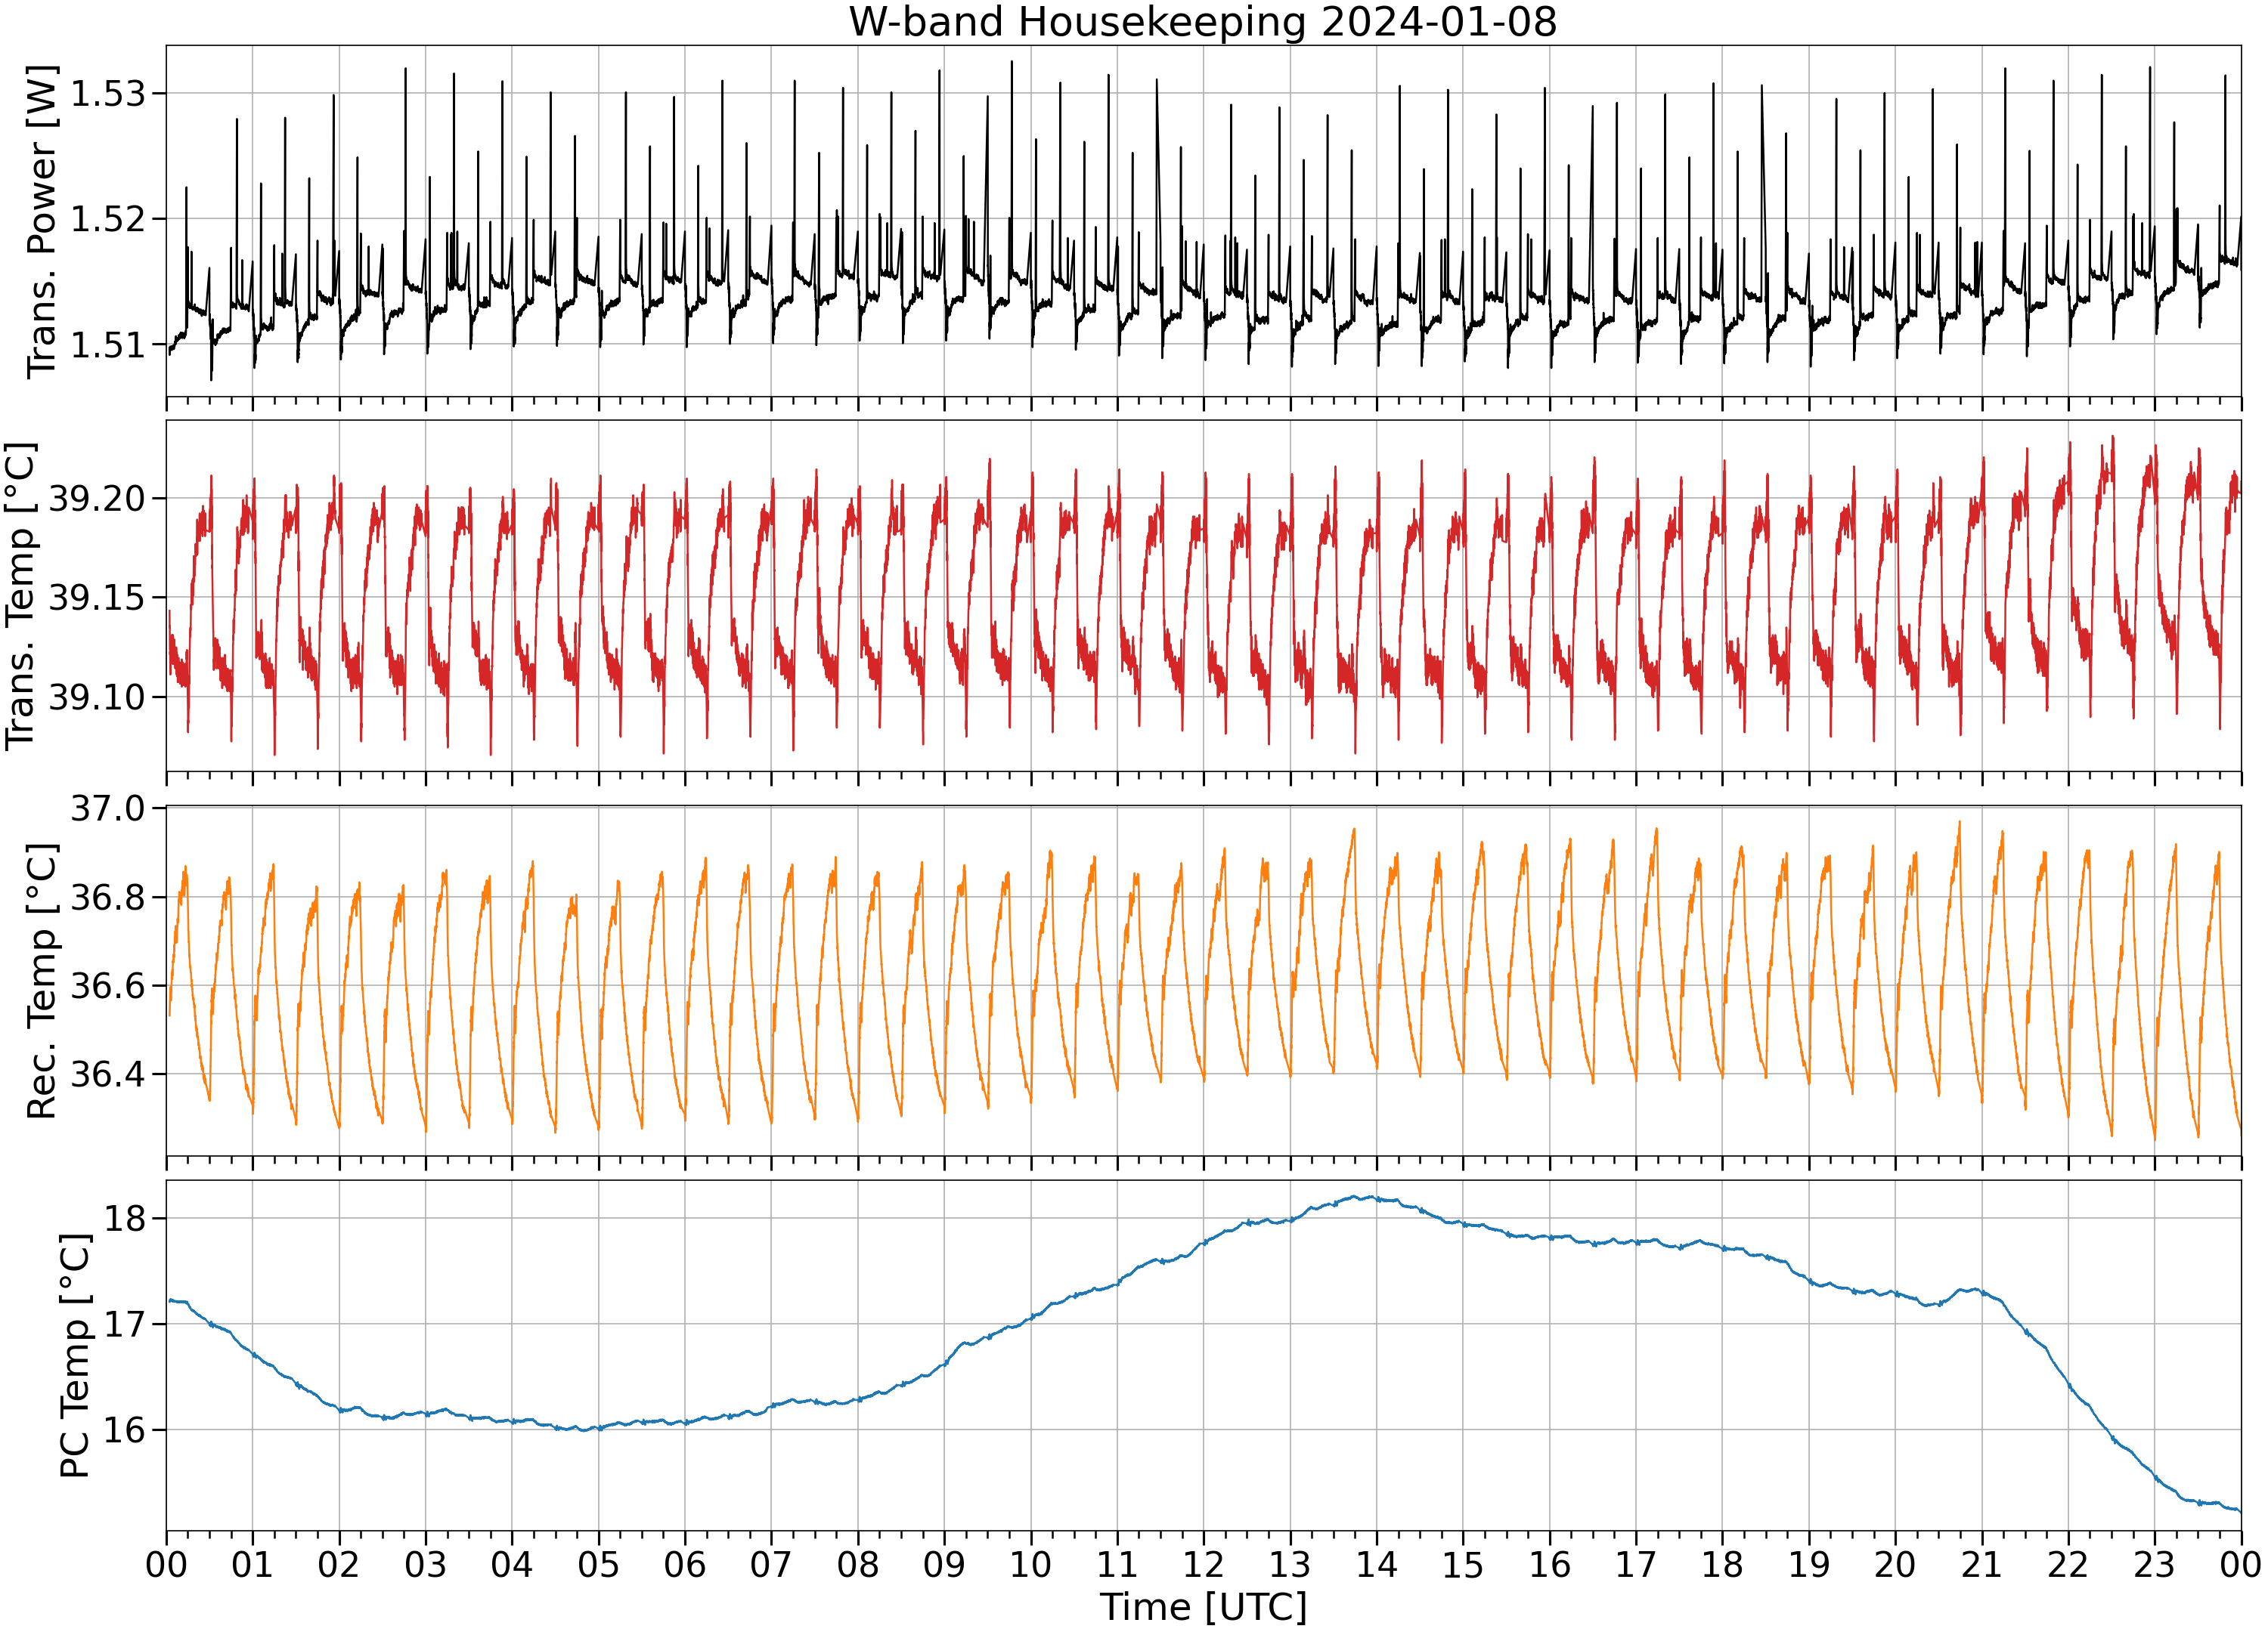
Task: Select the "Trans. Power [W]" axis label
Action: coord(42,222)
